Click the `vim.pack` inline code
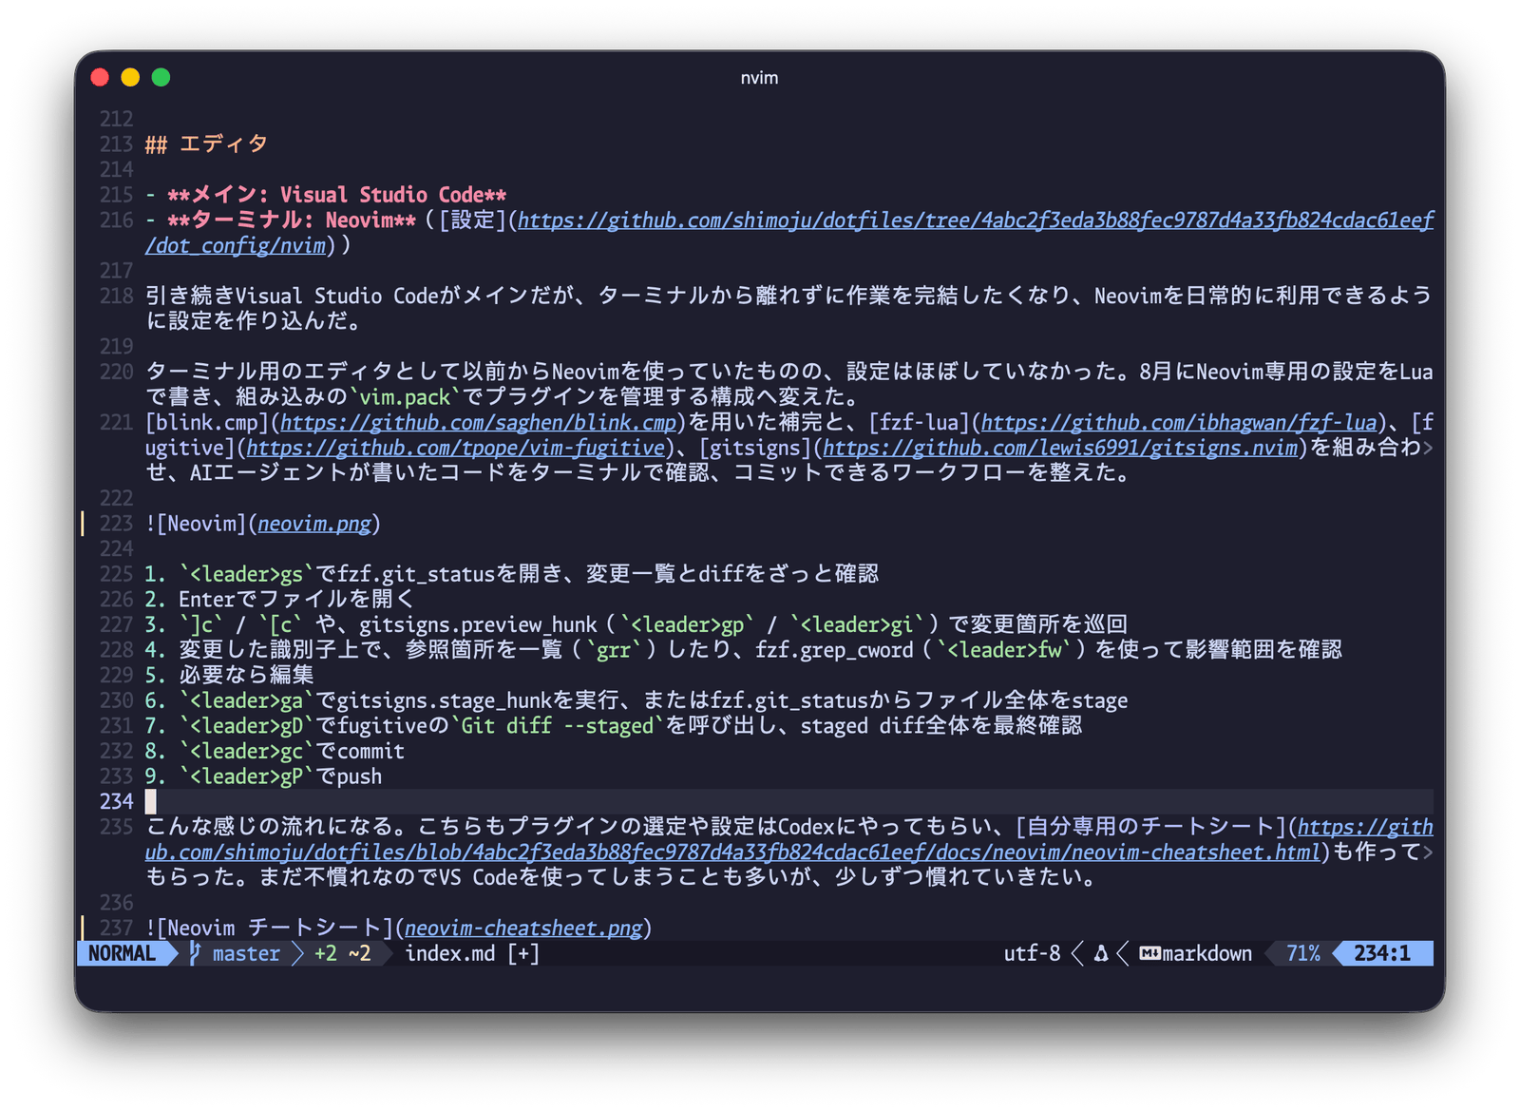 [x=405, y=396]
